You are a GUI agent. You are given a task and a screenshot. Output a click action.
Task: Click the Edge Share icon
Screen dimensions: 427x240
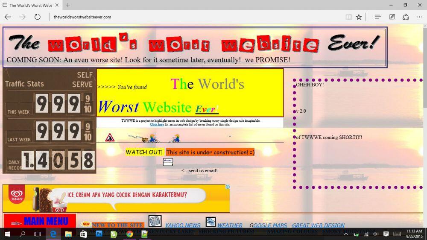coord(406,17)
